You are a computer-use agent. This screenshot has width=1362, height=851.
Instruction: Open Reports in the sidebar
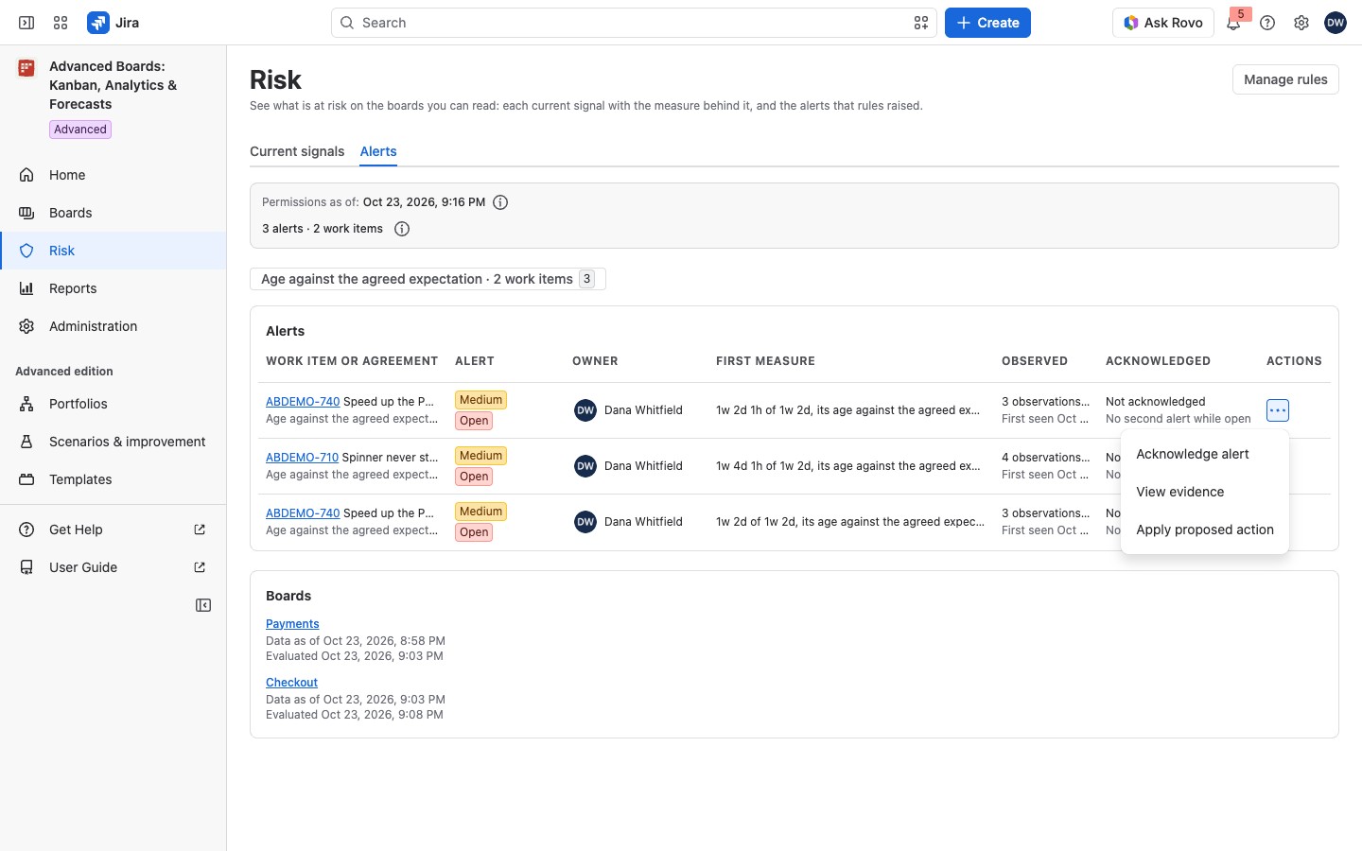tap(113, 288)
